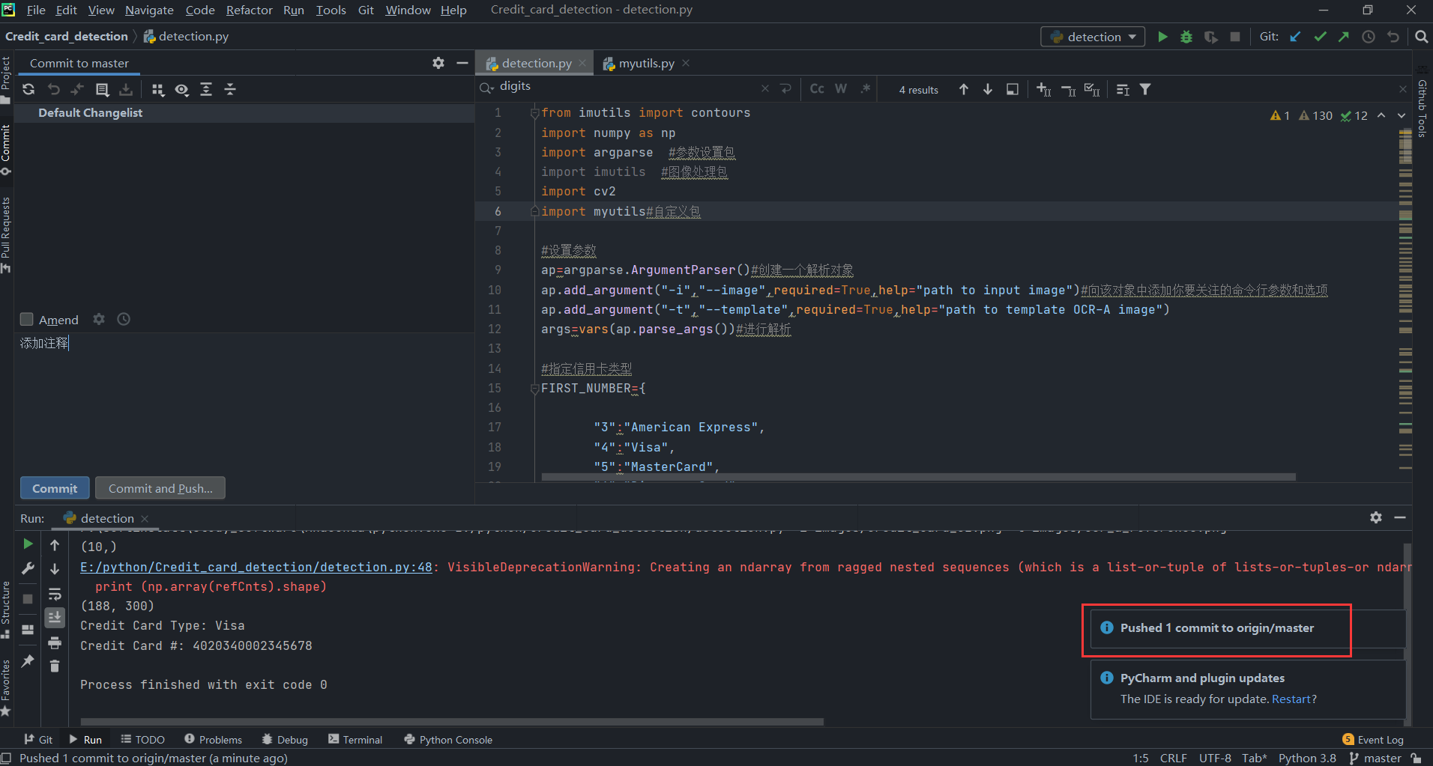Toggle regex mode in the search bar

866,88
